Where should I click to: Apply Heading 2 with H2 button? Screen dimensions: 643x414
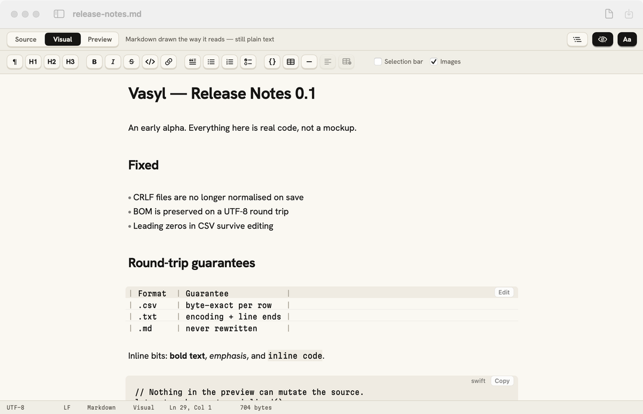[x=52, y=61]
